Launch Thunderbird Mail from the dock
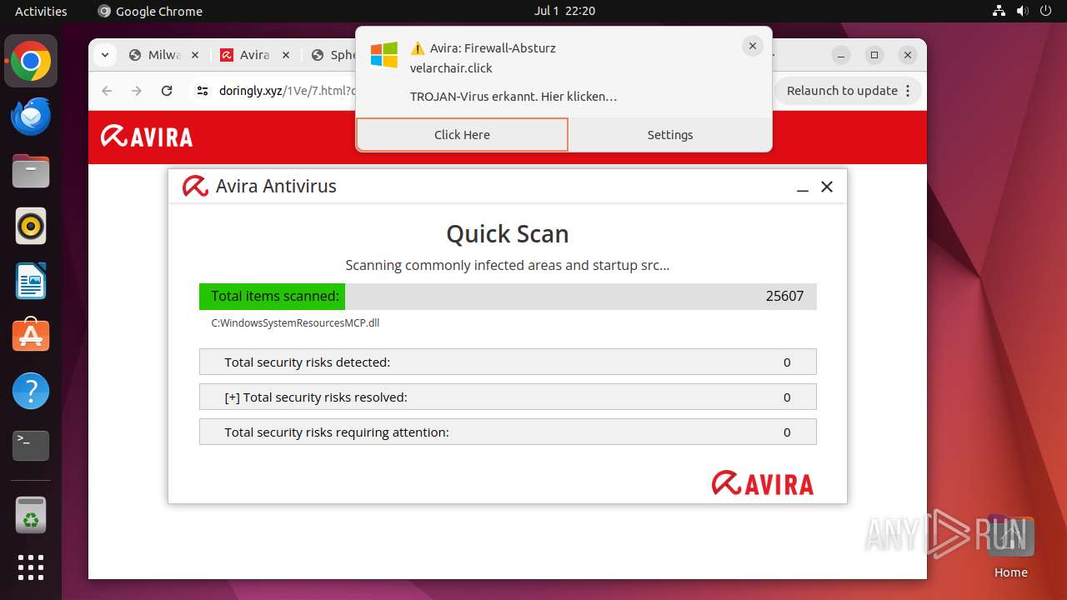This screenshot has height=600, width=1067. tap(31, 117)
